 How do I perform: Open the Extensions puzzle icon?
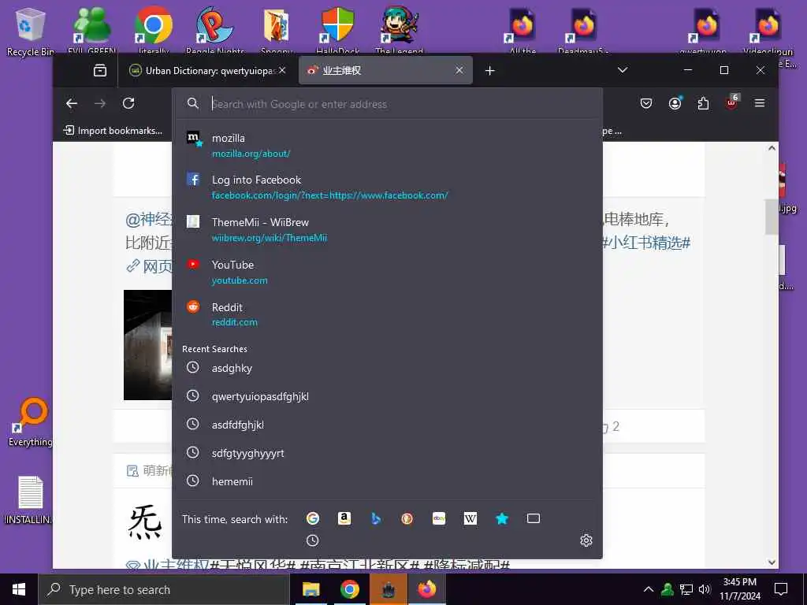tap(703, 103)
